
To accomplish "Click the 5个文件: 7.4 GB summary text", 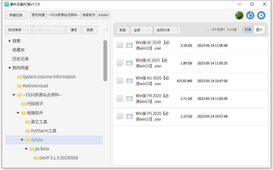I will 224,30.
